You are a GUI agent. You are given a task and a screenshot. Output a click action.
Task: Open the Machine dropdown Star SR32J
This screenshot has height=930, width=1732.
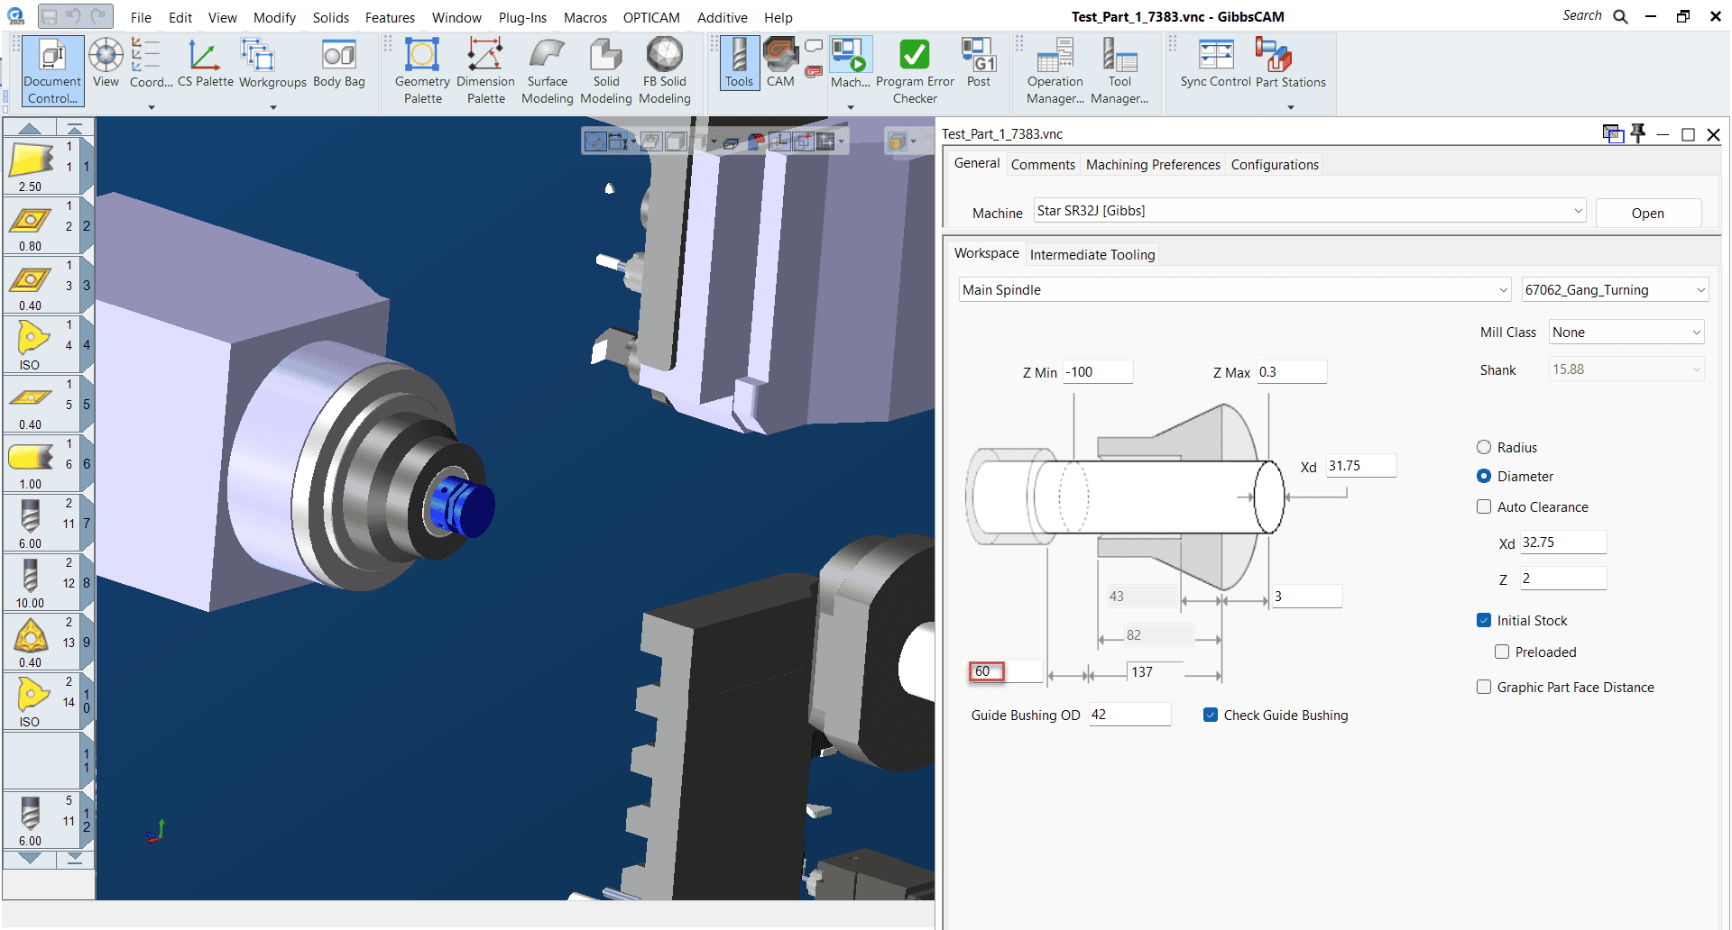tap(1310, 211)
